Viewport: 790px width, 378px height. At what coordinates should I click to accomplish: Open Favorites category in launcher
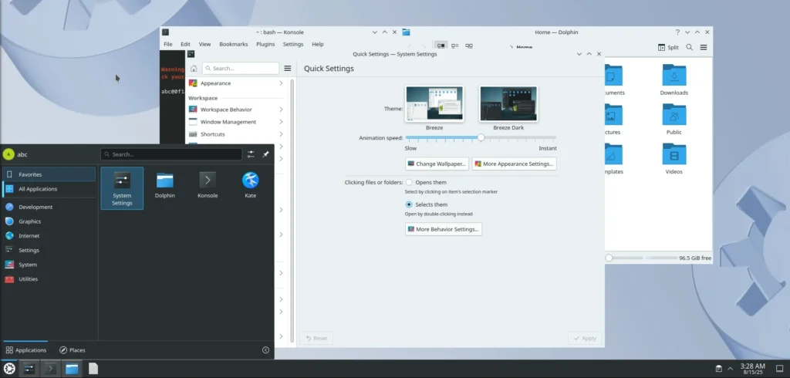pyautogui.click(x=49, y=174)
